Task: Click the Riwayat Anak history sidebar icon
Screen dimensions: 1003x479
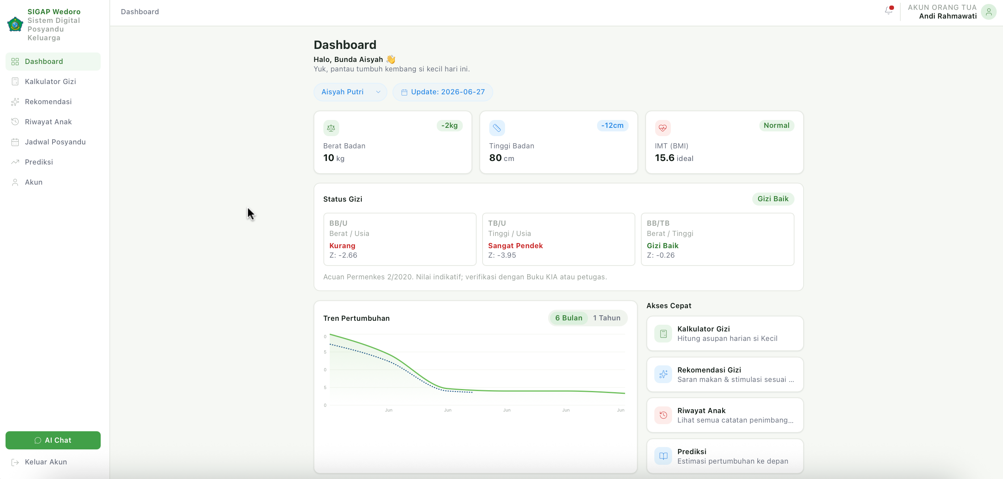Action: coord(15,122)
